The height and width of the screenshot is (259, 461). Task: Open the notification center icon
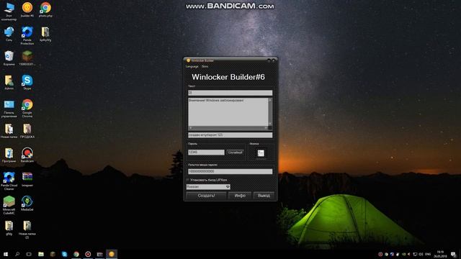point(454,254)
